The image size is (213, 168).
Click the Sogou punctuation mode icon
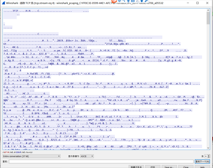[124, 1]
